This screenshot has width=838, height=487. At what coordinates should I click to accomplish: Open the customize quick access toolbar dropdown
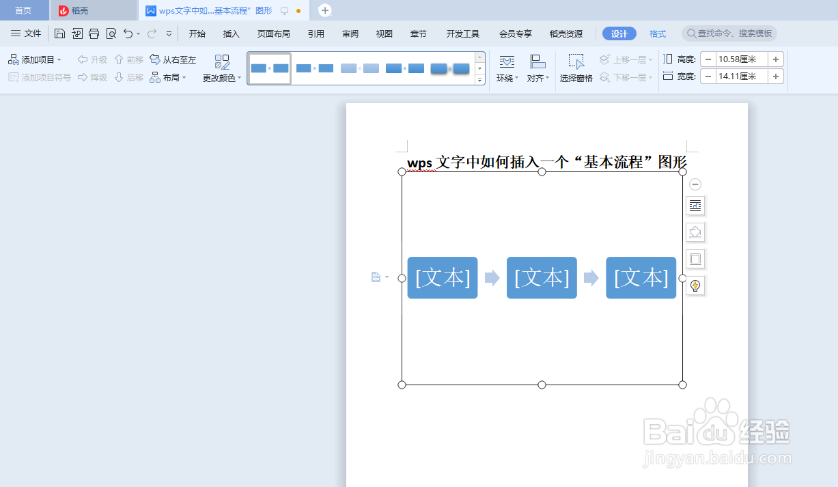[x=169, y=33]
